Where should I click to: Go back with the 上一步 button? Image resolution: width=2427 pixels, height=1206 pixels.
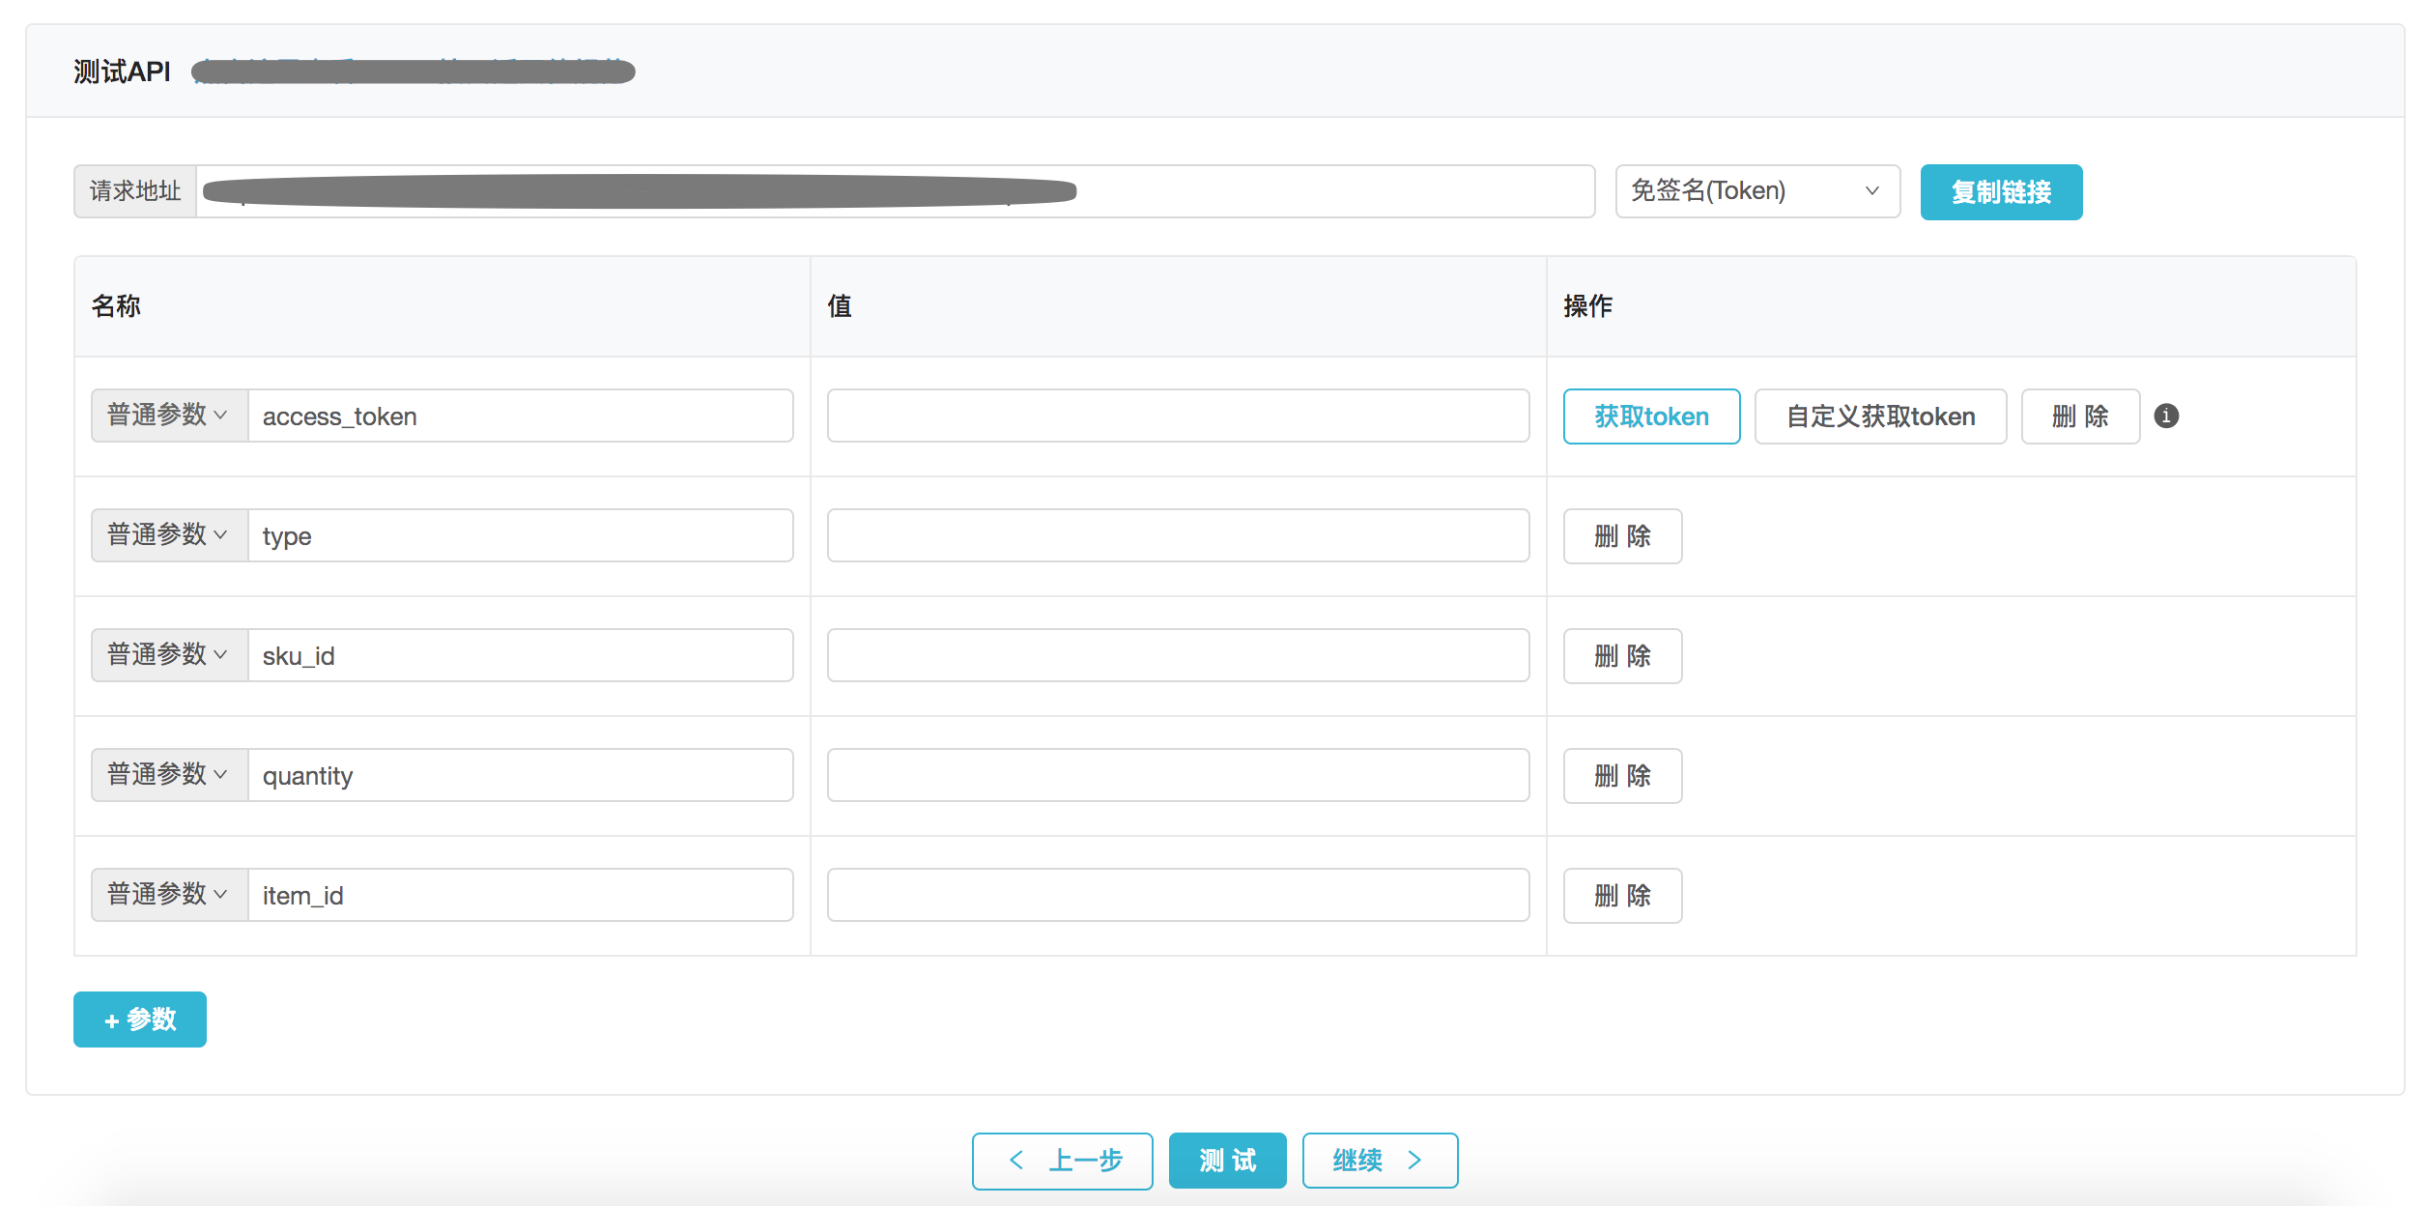point(1062,1161)
